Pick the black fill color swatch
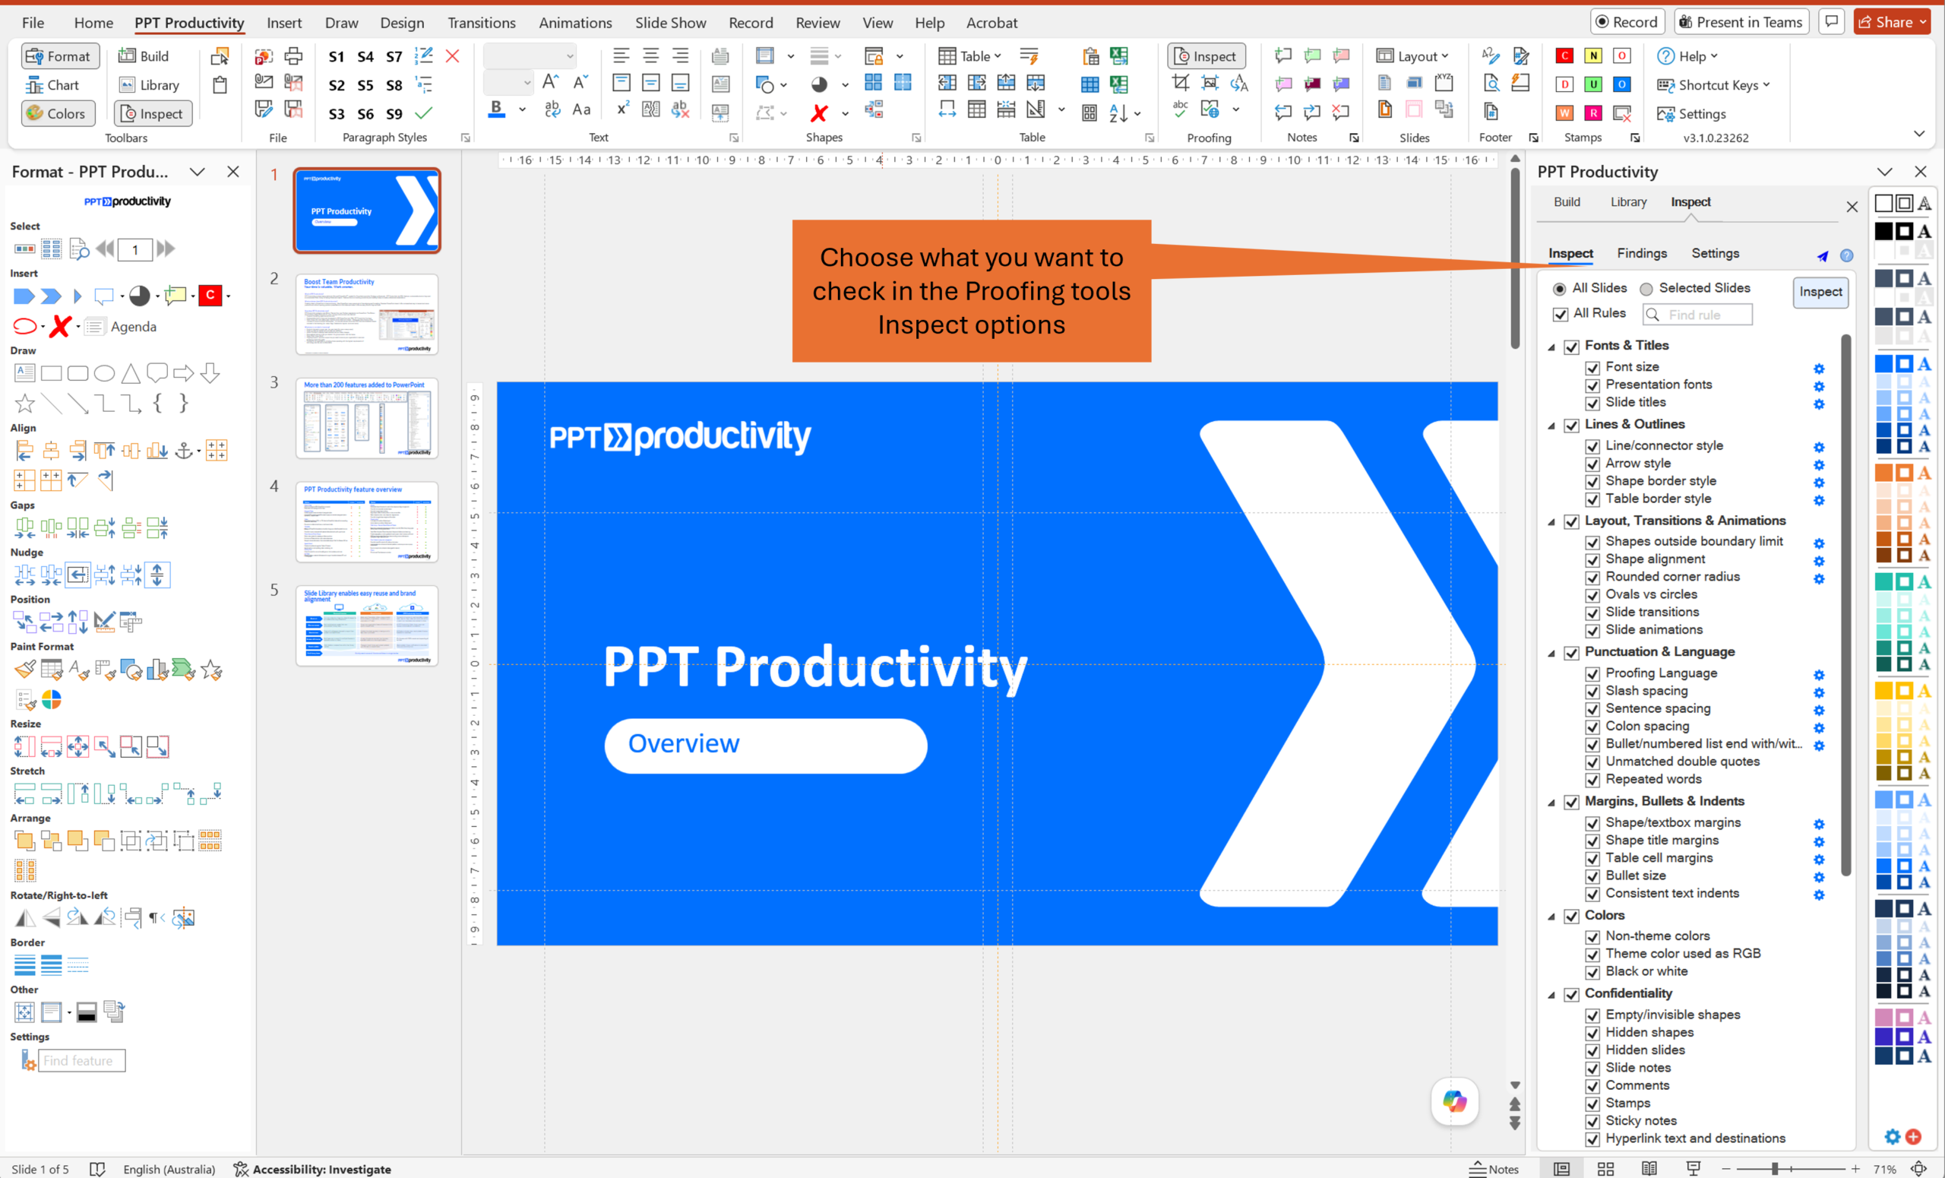This screenshot has height=1178, width=1945. tap(1883, 231)
